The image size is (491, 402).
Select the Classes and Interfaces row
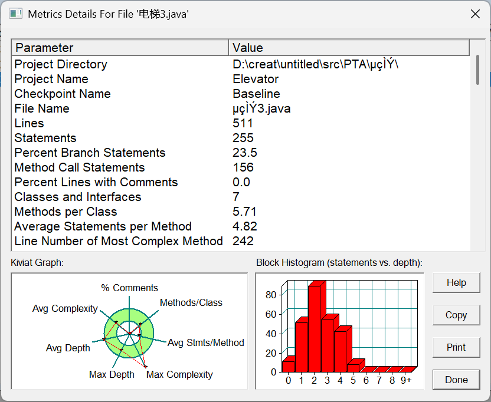point(241,197)
